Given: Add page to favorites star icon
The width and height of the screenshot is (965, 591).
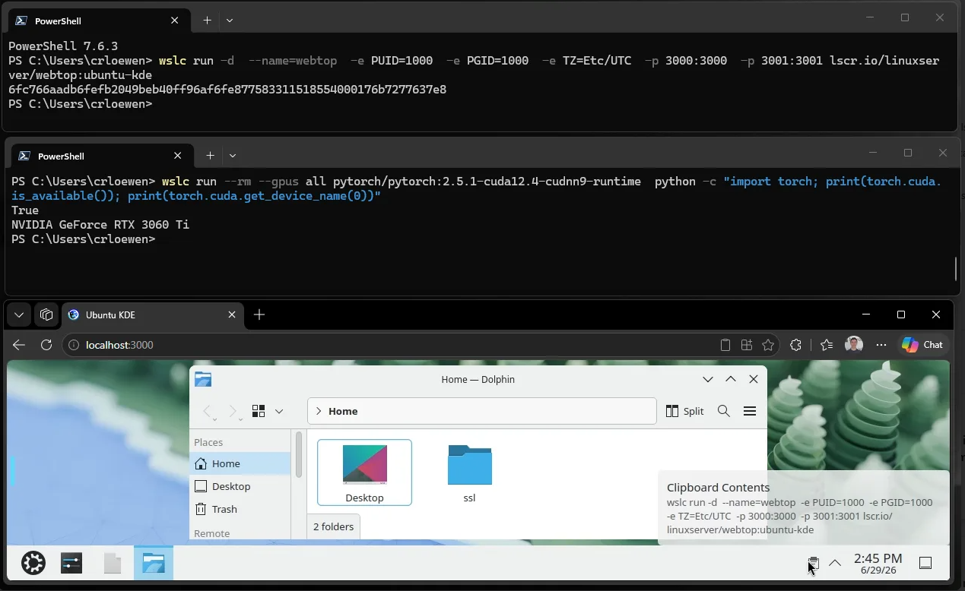Looking at the screenshot, I should (768, 345).
